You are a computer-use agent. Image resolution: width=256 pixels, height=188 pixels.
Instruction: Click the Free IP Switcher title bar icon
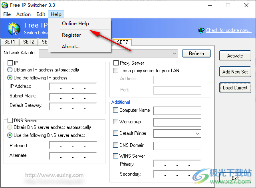4,5
